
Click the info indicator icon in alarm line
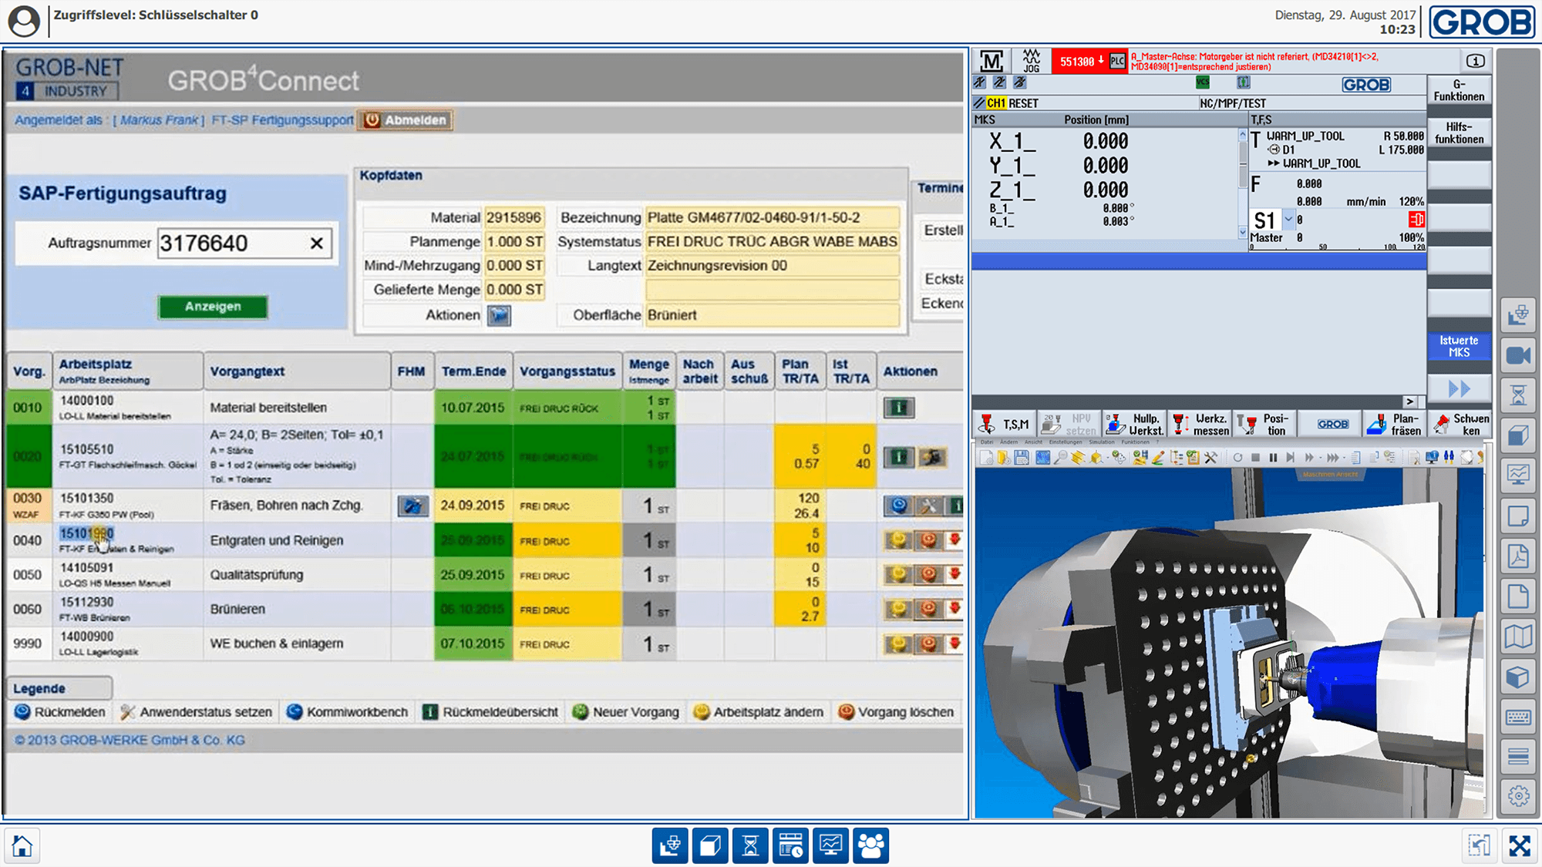(1475, 61)
